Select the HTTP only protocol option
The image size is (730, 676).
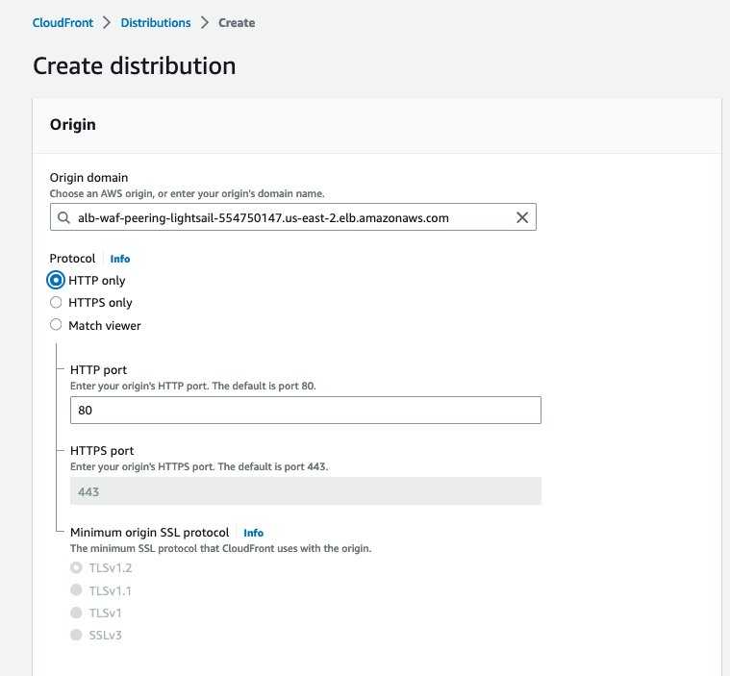(x=56, y=280)
